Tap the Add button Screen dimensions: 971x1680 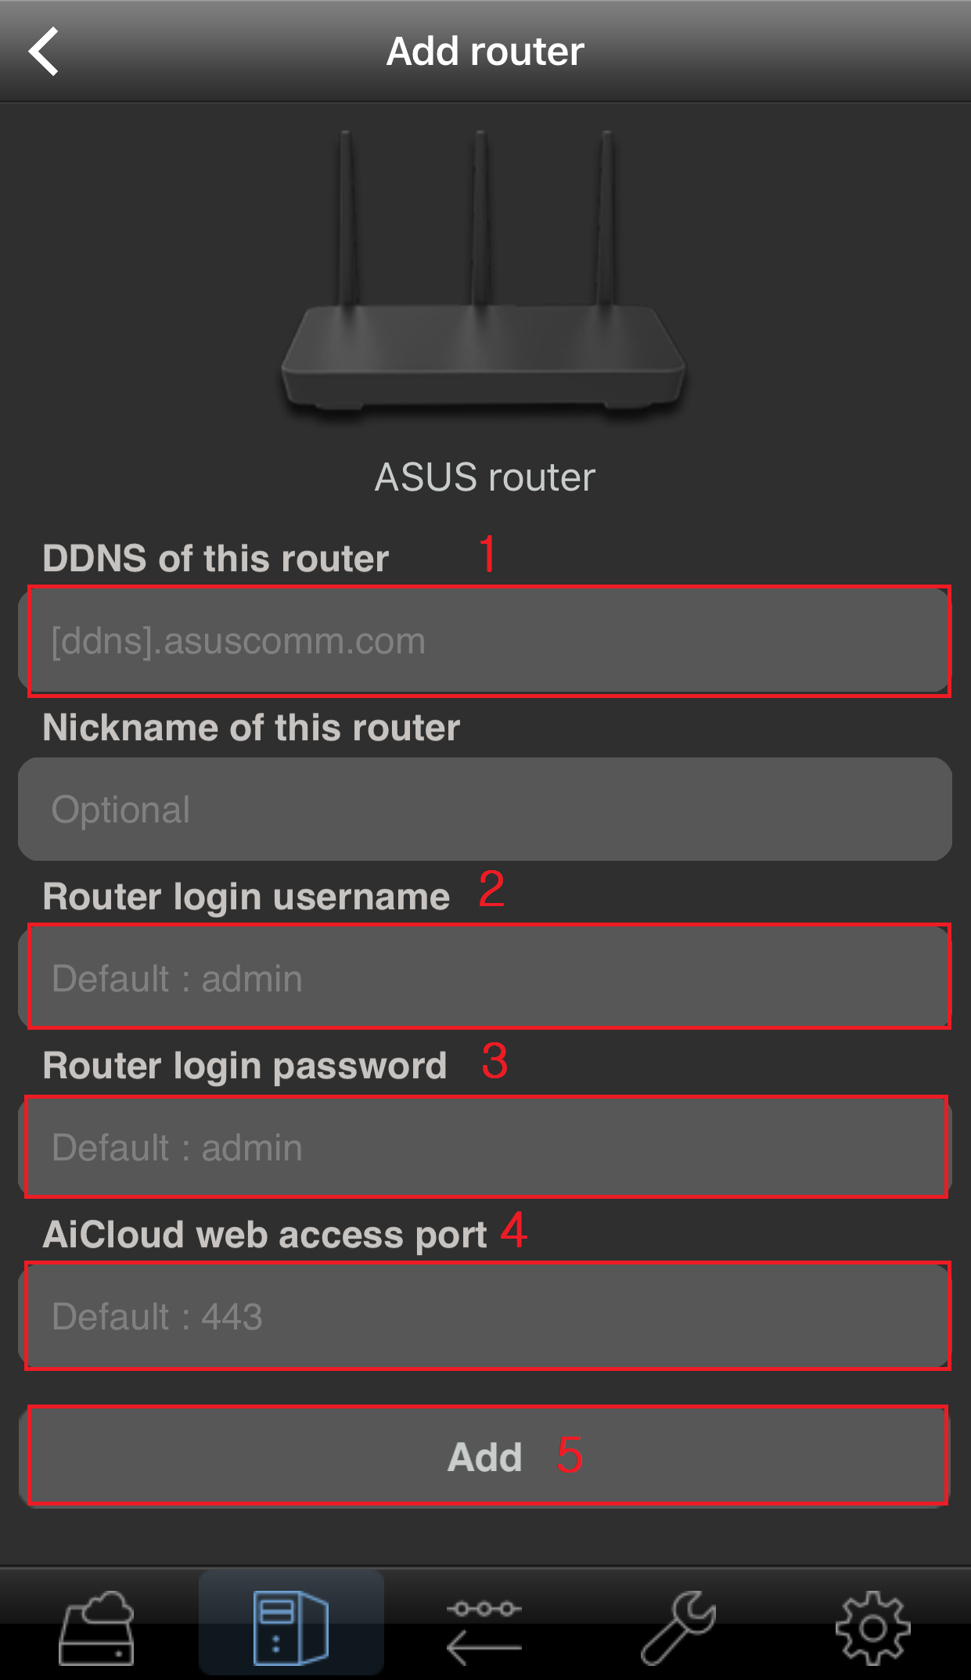(x=485, y=1456)
